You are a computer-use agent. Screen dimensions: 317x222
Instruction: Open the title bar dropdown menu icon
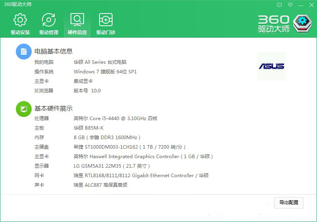pyautogui.click(x=290, y=5)
